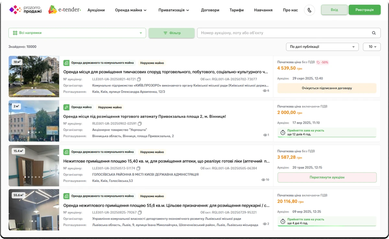The height and width of the screenshot is (239, 389).
Task: Go to the Аукціони menu item
Action: point(96,10)
